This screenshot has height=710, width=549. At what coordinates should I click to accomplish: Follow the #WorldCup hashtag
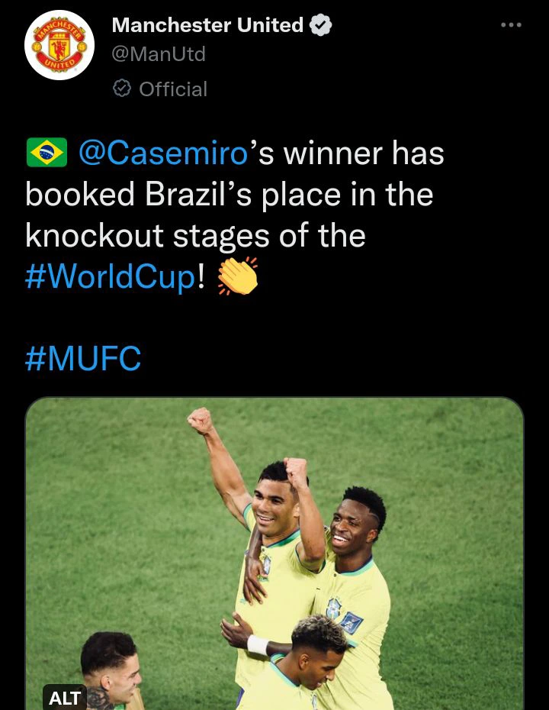(x=111, y=277)
